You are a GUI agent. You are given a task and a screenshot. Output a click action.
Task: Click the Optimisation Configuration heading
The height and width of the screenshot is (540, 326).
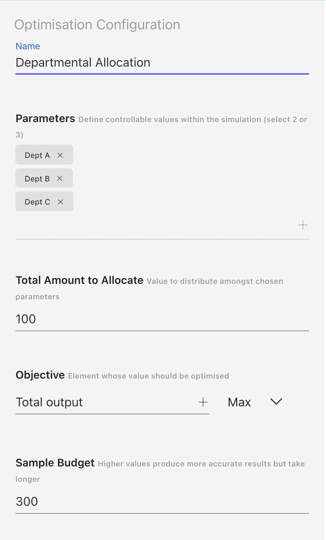97,25
